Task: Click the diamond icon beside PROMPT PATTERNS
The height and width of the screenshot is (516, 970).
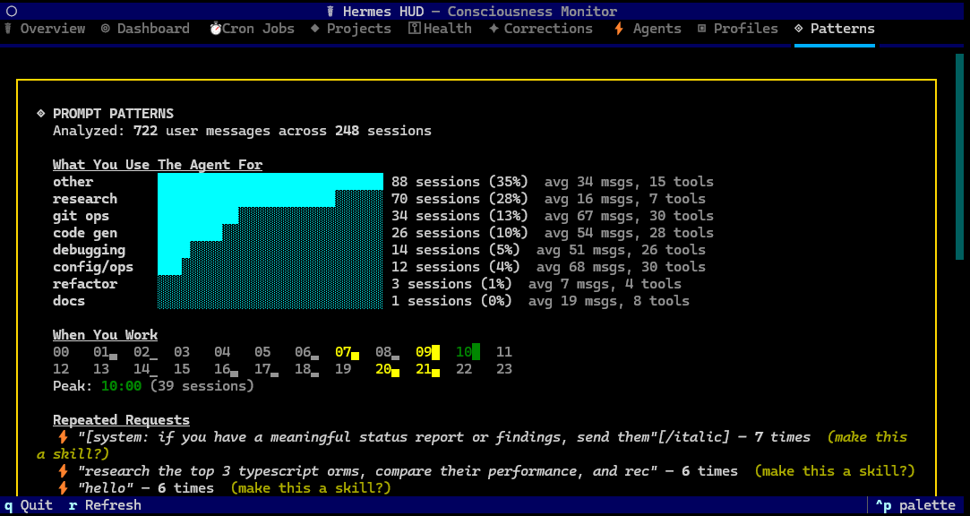Action: 41,114
